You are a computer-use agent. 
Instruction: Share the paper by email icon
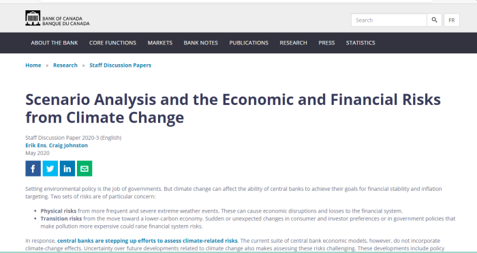(x=84, y=168)
